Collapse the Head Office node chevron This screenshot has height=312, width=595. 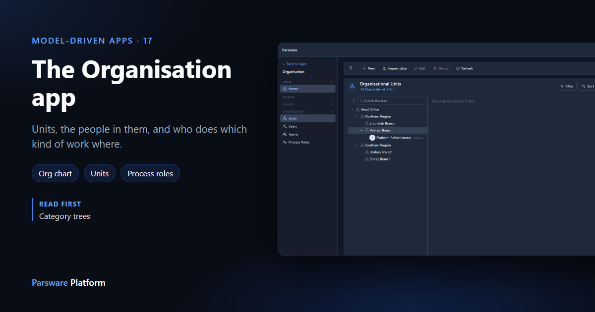[352, 109]
